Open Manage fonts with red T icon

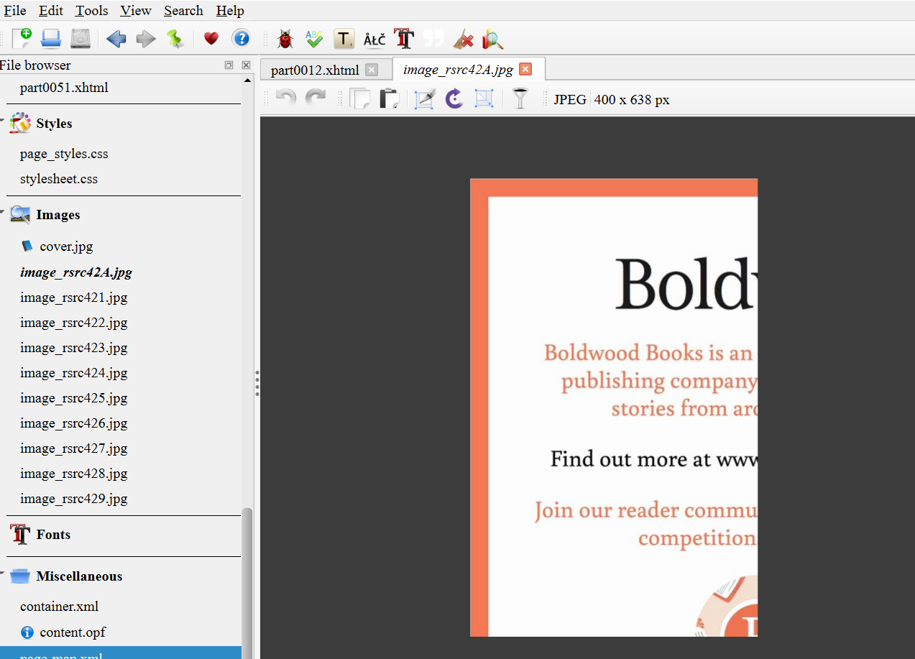pyautogui.click(x=405, y=39)
